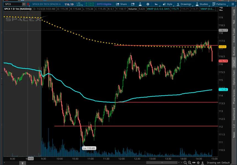Click the 118.17 price bubble on axis
This screenshot has height=165, width=237.
pyautogui.click(x=223, y=30)
